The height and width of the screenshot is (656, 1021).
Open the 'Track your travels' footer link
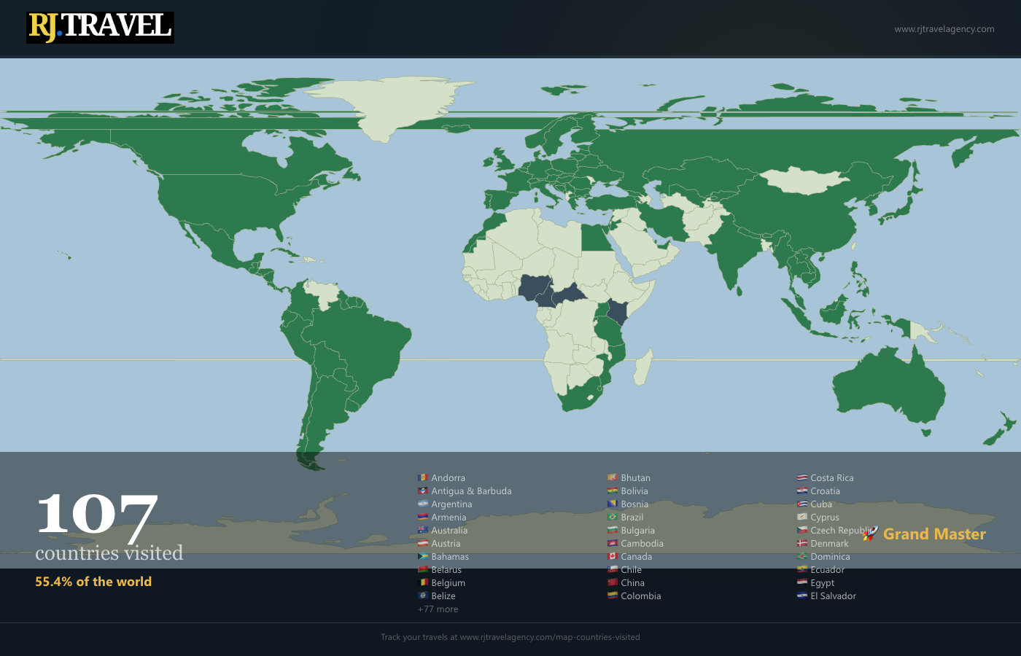pyautogui.click(x=510, y=637)
